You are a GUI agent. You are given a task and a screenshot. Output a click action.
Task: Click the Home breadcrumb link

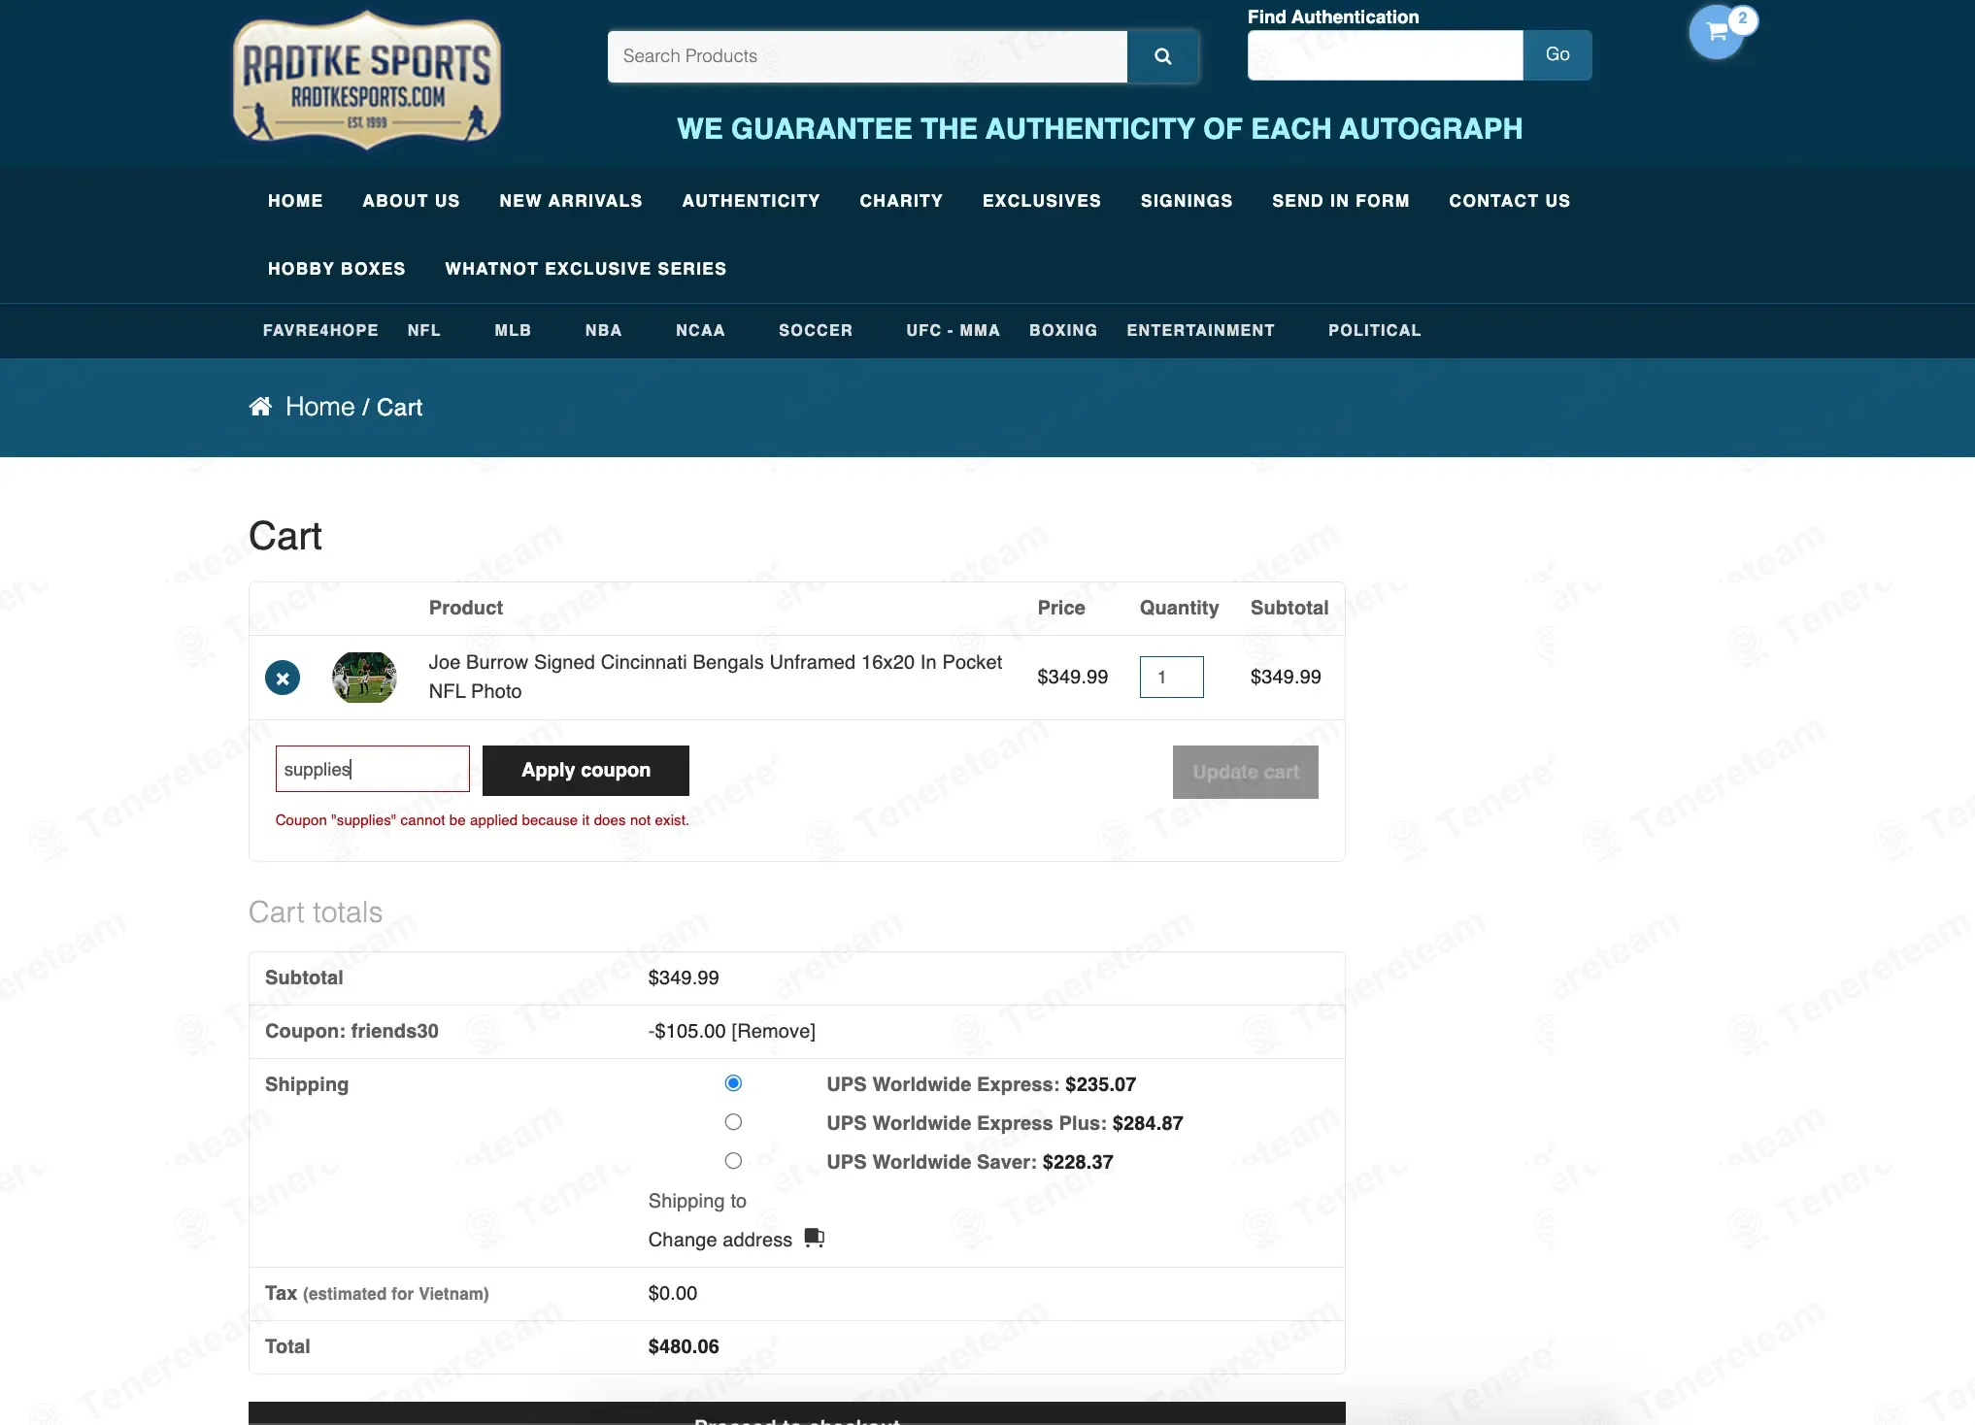(319, 407)
